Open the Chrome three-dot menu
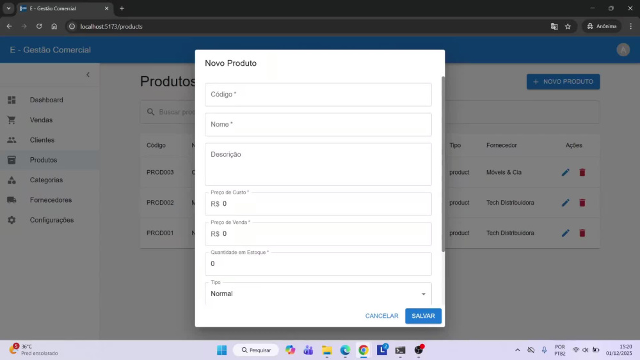This screenshot has height=360, width=640. (630, 26)
